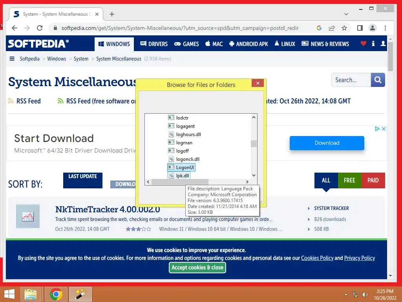The width and height of the screenshot is (402, 302).
Task: Click the browser forward arrow
Action: coord(27,28)
